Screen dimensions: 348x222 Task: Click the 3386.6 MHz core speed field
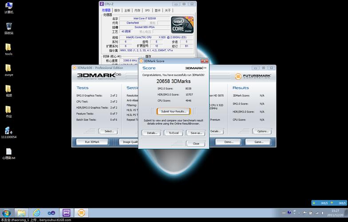[x=130, y=60]
